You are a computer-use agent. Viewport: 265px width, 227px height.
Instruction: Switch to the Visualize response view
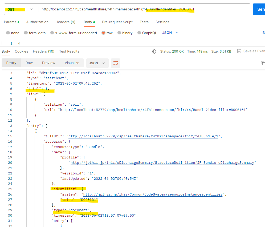coord(72,63)
